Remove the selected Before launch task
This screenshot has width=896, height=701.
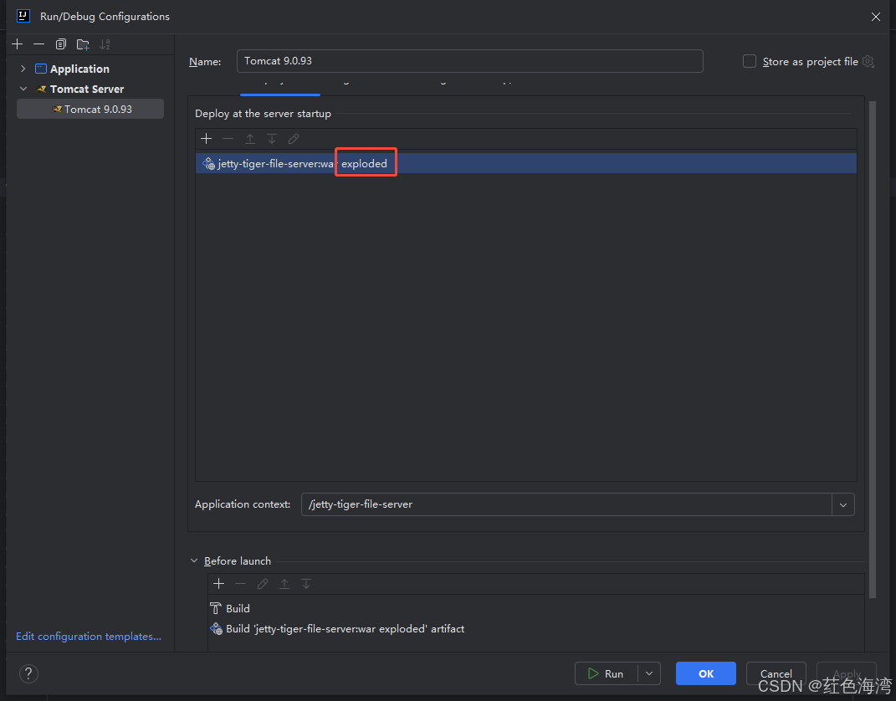(241, 583)
